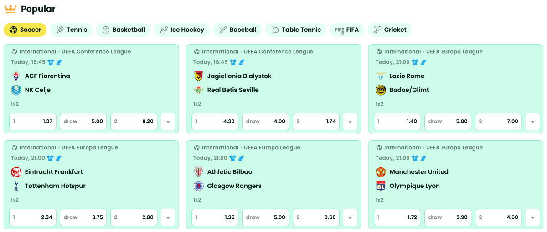
Task: Expand more markets for Fiorentina vs Celje
Action: tap(168, 121)
